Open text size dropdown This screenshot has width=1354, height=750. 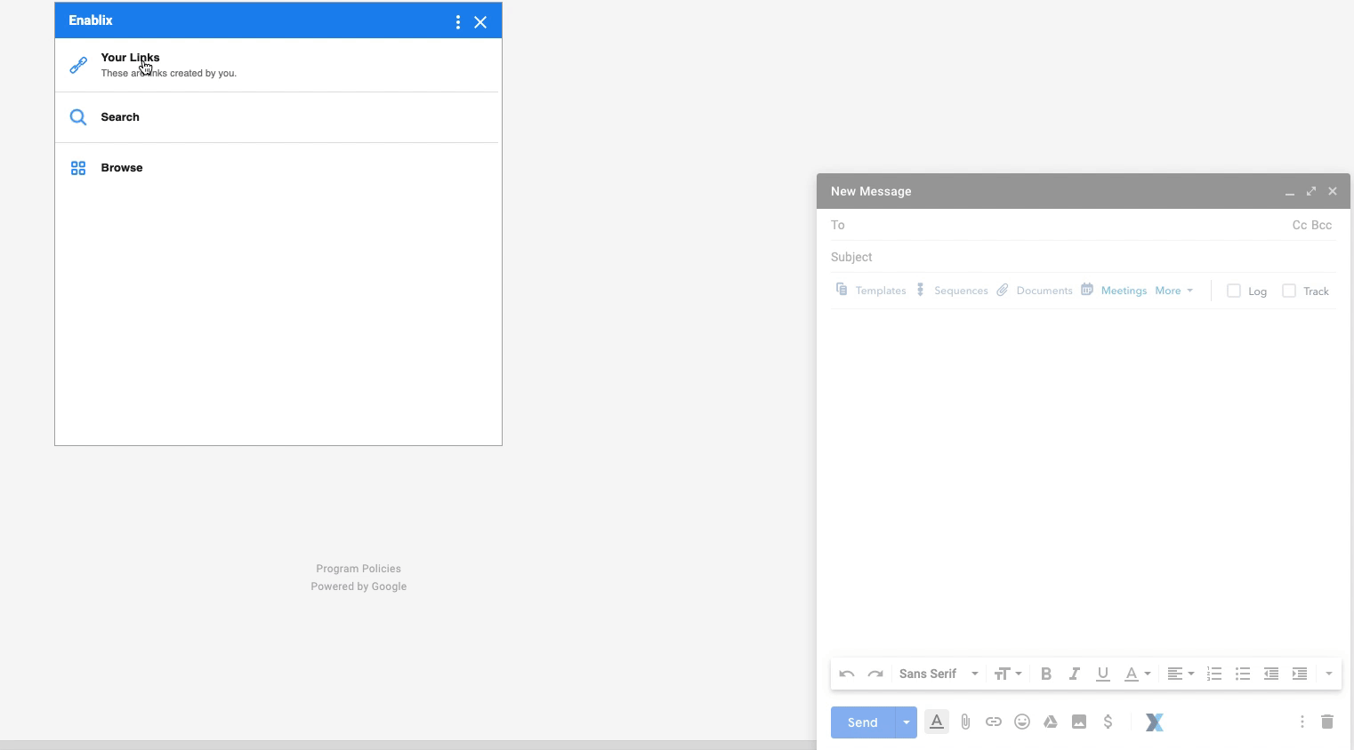click(x=1008, y=674)
